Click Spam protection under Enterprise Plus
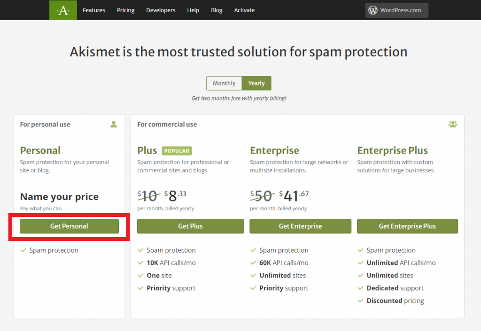This screenshot has height=331, width=481. click(x=391, y=250)
